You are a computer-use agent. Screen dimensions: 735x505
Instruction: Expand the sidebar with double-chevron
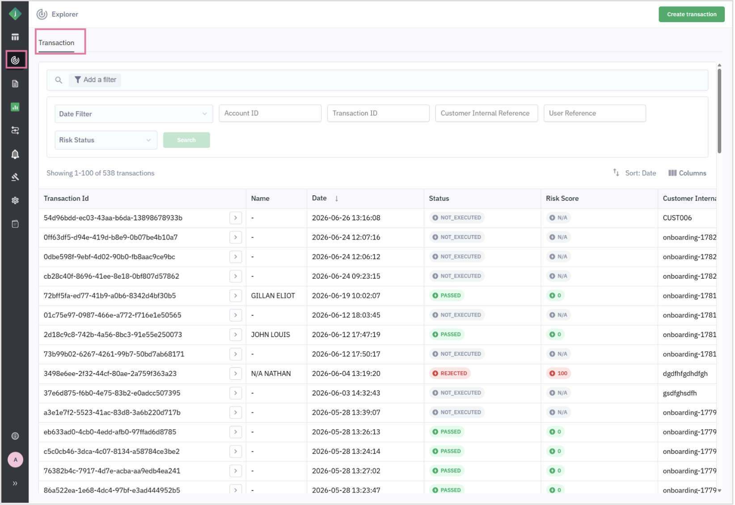coord(15,483)
